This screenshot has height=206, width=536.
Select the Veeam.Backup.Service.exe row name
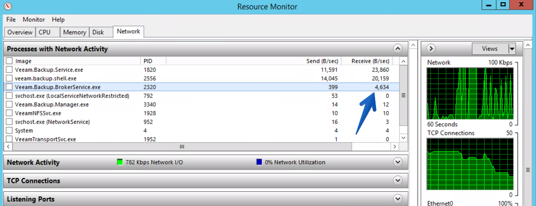click(x=49, y=70)
